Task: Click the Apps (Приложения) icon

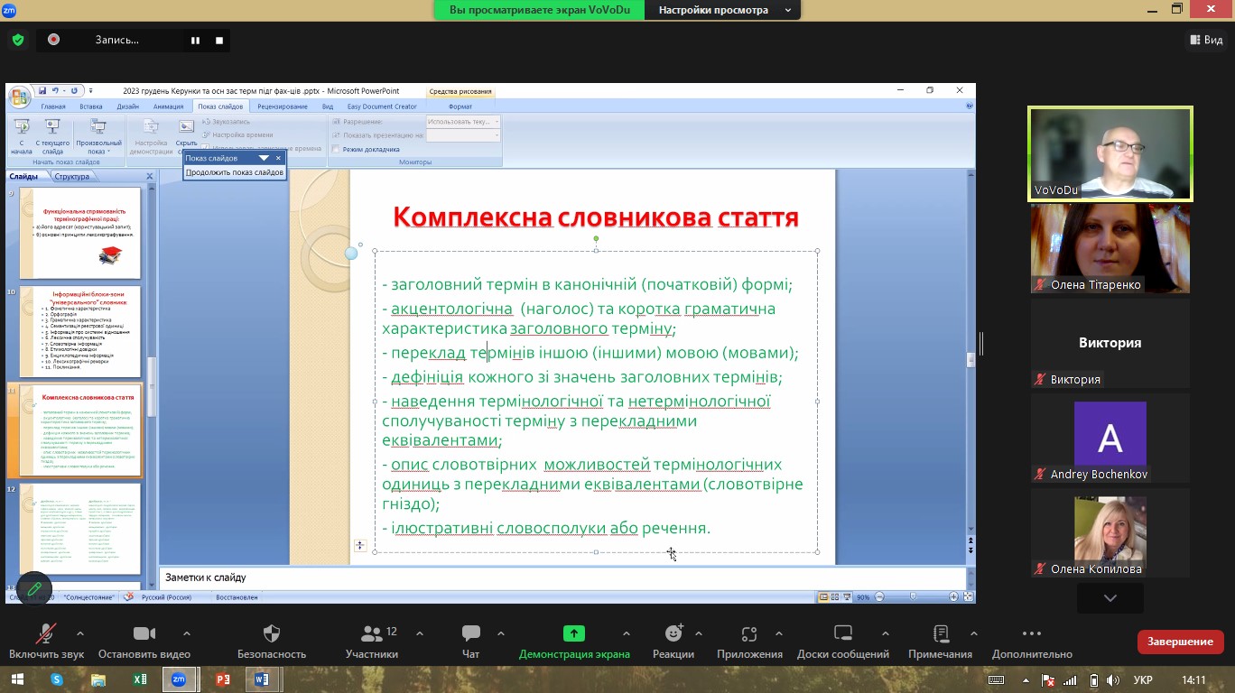Action: click(748, 633)
